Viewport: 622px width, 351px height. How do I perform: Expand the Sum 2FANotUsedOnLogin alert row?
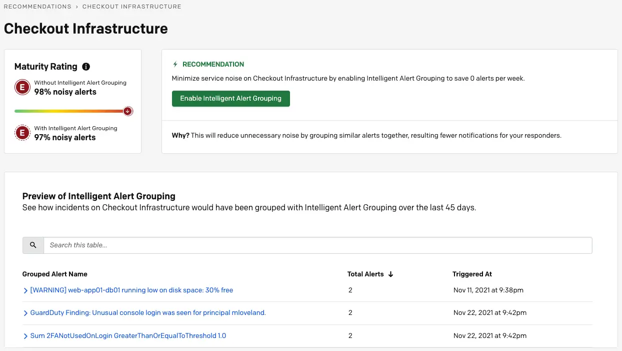point(25,336)
